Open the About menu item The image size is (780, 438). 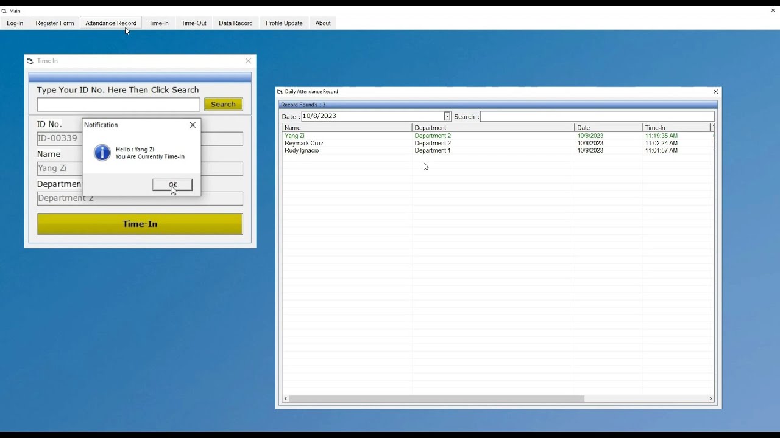coord(323,23)
